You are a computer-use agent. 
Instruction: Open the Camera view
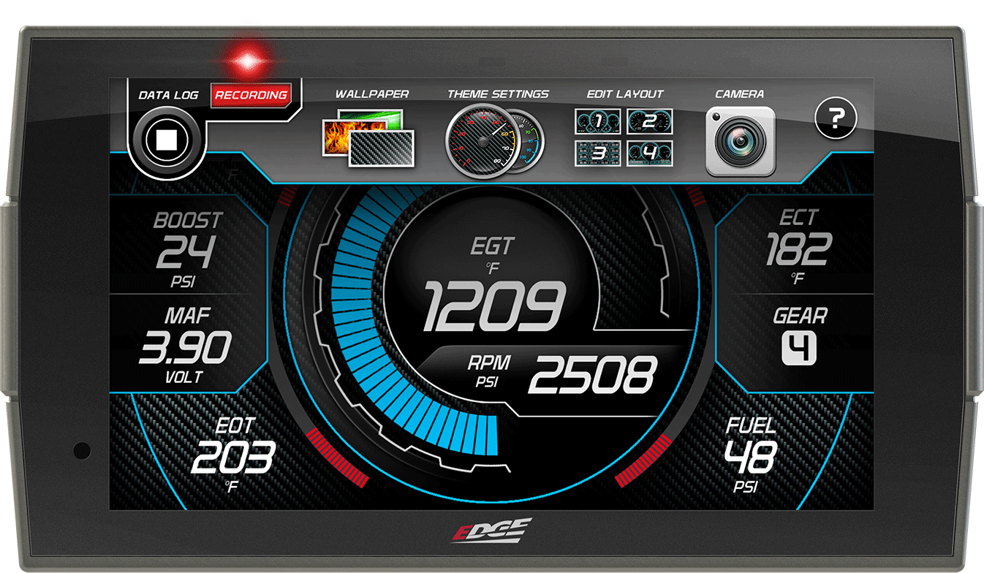click(741, 139)
